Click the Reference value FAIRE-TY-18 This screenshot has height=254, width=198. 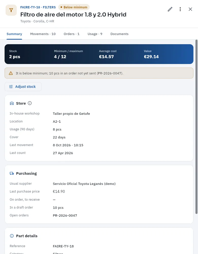(x=63, y=246)
